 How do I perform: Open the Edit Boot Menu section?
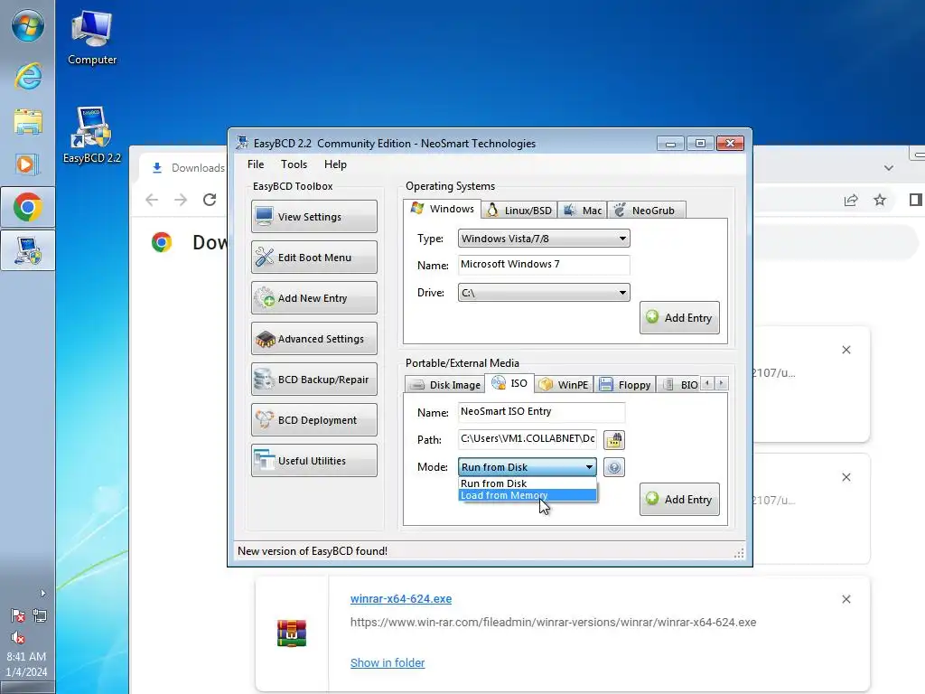(313, 258)
